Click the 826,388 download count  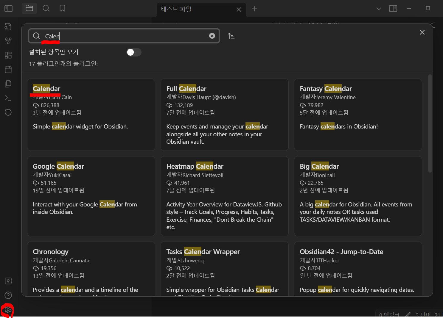click(50, 105)
